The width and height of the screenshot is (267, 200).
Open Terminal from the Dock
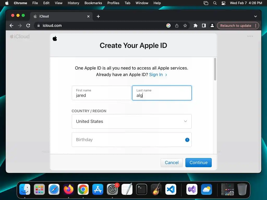[142, 189]
